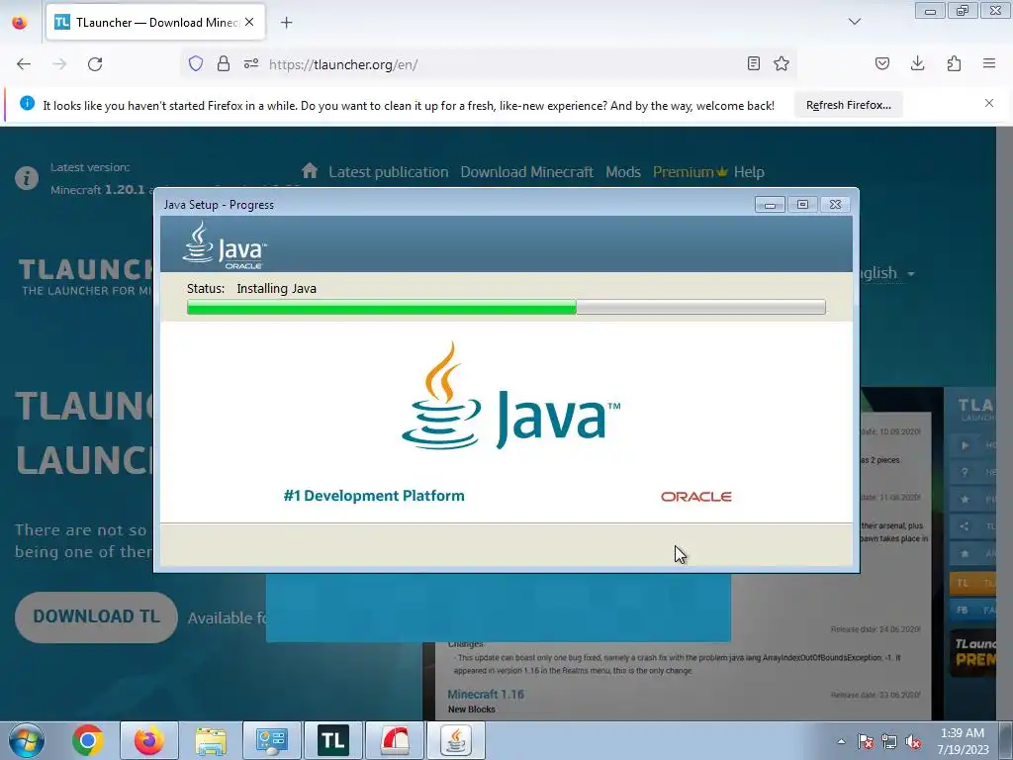1013x760 pixels.
Task: Open TLauncher home icon in site navigation
Action: coord(310,171)
